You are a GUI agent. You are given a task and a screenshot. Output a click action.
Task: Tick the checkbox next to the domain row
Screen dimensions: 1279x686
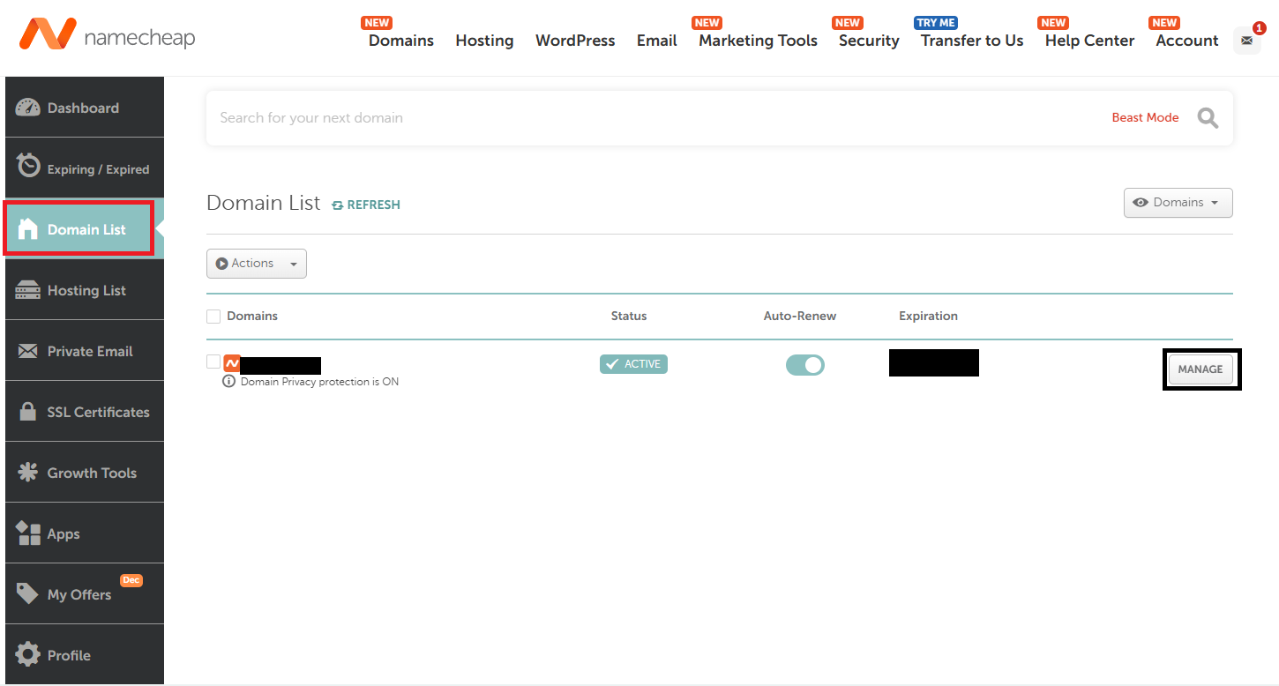(x=213, y=362)
